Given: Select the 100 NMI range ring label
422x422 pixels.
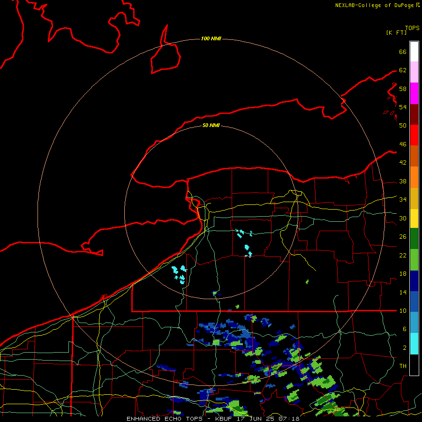Looking at the screenshot, I should (x=211, y=39).
